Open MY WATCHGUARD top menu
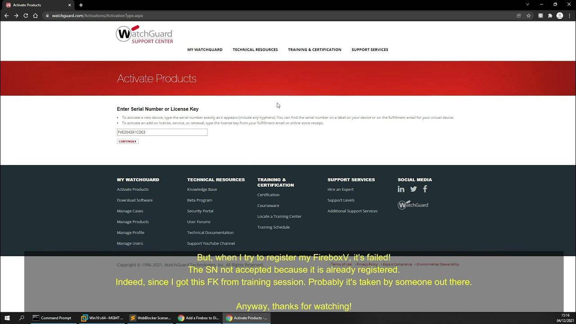Image resolution: width=576 pixels, height=324 pixels. click(x=205, y=49)
